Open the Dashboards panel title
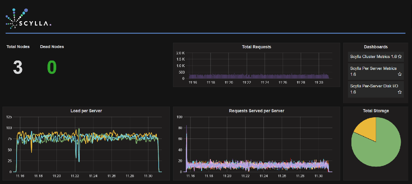 click(x=376, y=47)
